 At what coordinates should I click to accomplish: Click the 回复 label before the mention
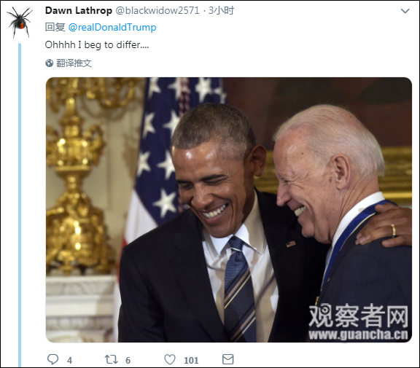pyautogui.click(x=55, y=27)
